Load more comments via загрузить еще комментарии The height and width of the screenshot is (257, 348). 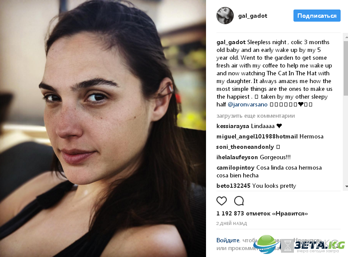[x=255, y=116]
